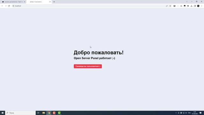
Task: Toggle the browser side panel
Action: pos(195,6)
